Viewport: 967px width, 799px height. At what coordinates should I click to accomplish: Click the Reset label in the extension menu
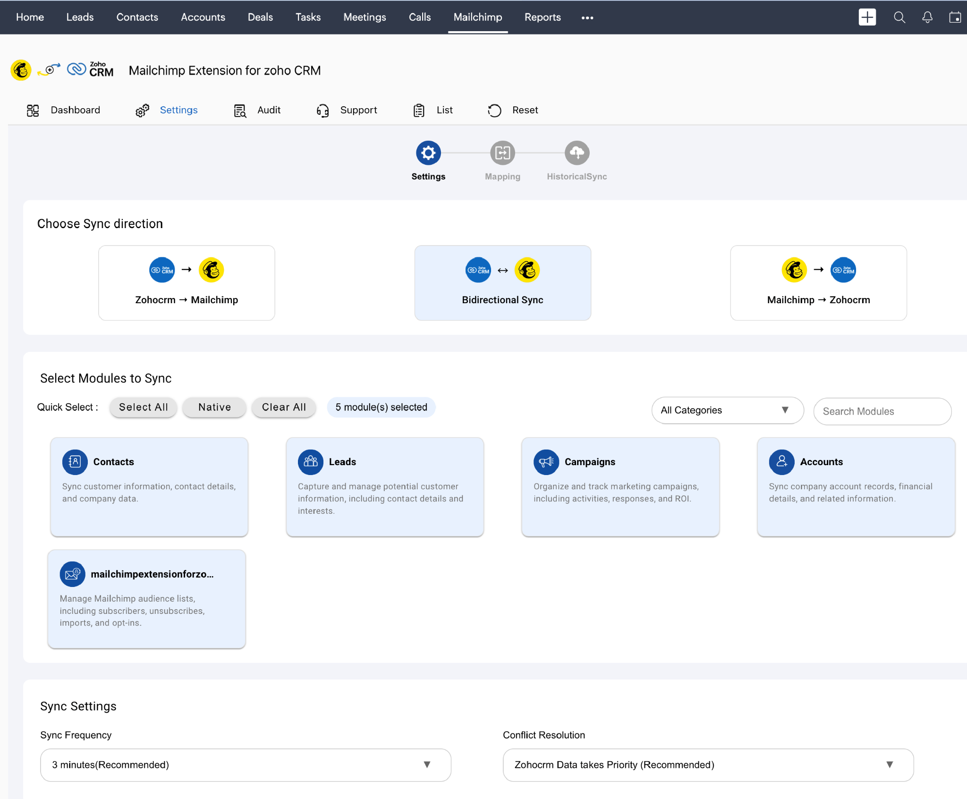525,110
